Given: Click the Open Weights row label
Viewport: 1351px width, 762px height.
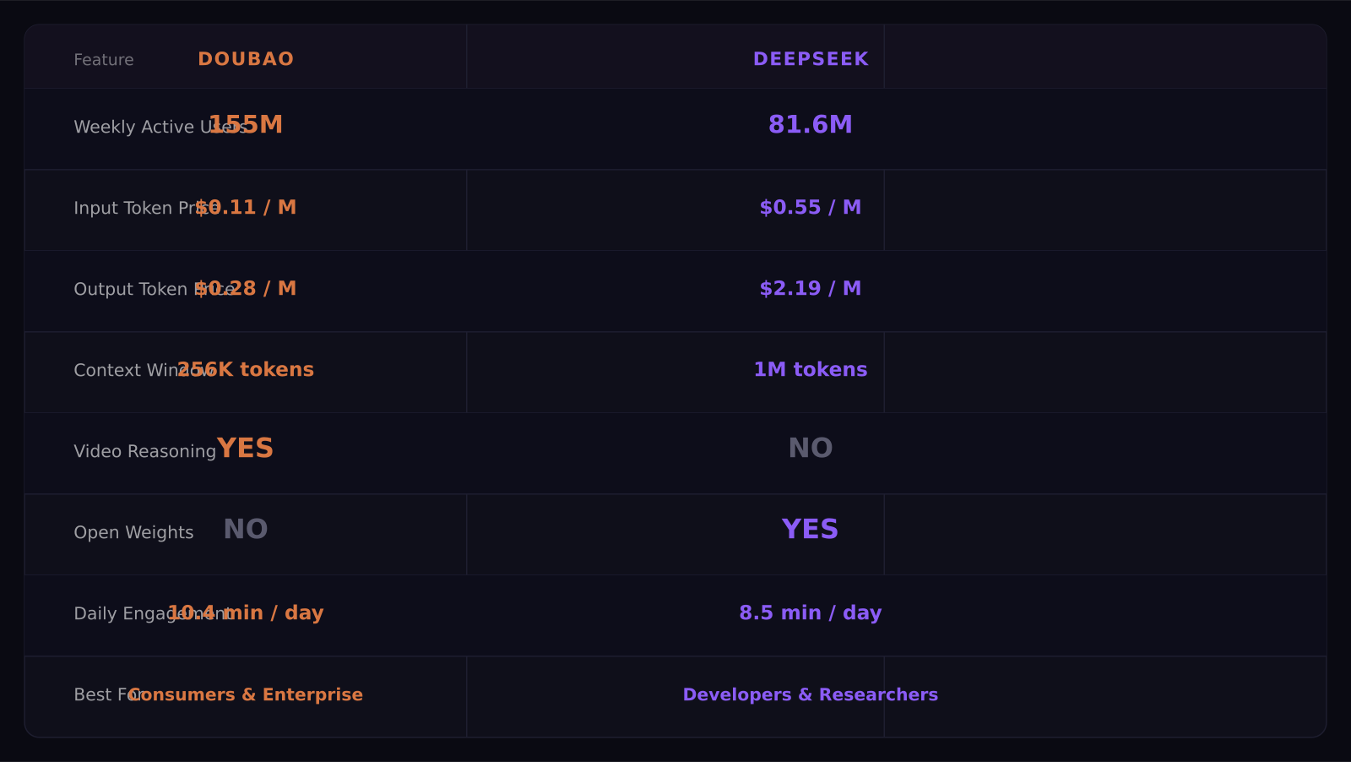Looking at the screenshot, I should (133, 532).
